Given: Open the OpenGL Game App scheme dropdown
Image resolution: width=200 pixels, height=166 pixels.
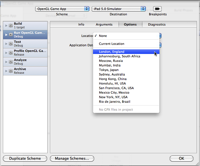Looking at the screenshot, I should pos(62,9).
